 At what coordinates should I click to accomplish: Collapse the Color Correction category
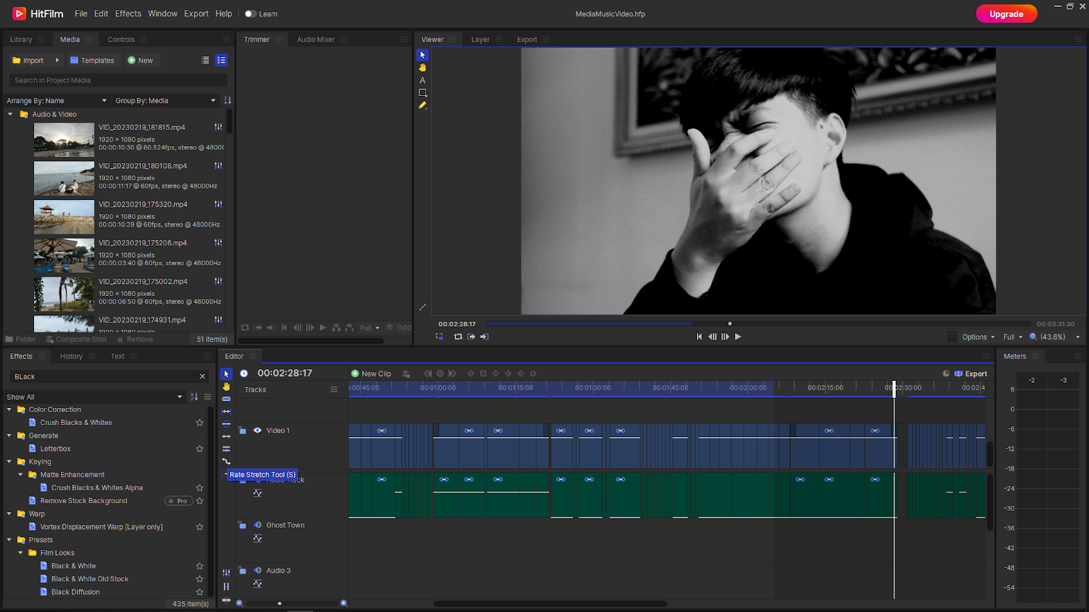(x=9, y=410)
